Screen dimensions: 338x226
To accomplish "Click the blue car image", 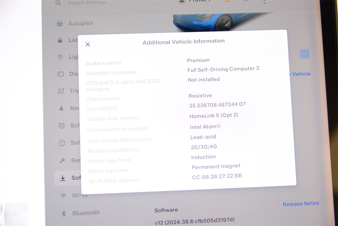I will (216, 21).
